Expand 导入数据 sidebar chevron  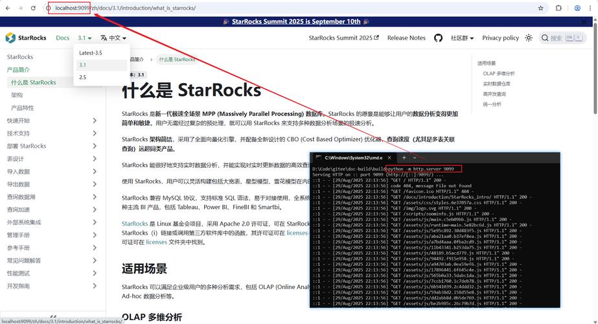tap(95, 172)
